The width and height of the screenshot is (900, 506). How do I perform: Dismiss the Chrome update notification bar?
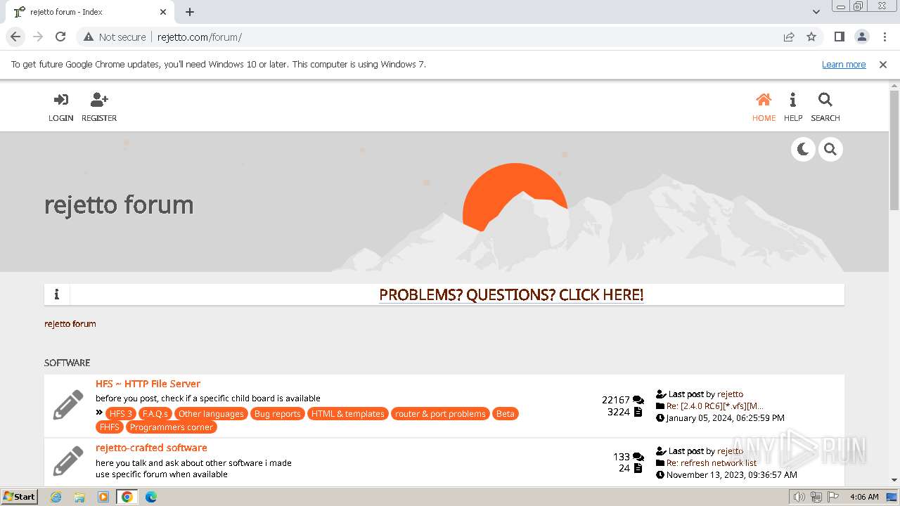[x=883, y=65]
